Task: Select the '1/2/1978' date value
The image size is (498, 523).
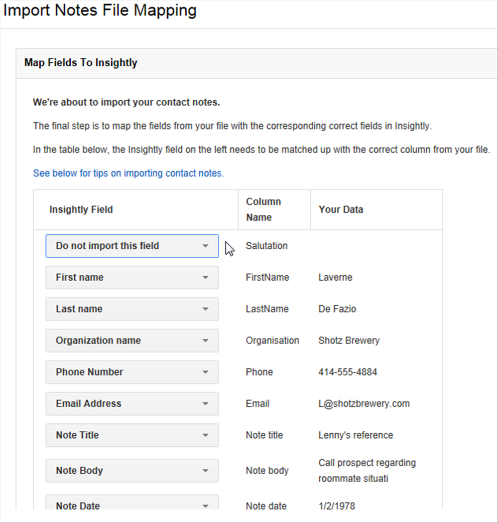Action: coord(337,506)
